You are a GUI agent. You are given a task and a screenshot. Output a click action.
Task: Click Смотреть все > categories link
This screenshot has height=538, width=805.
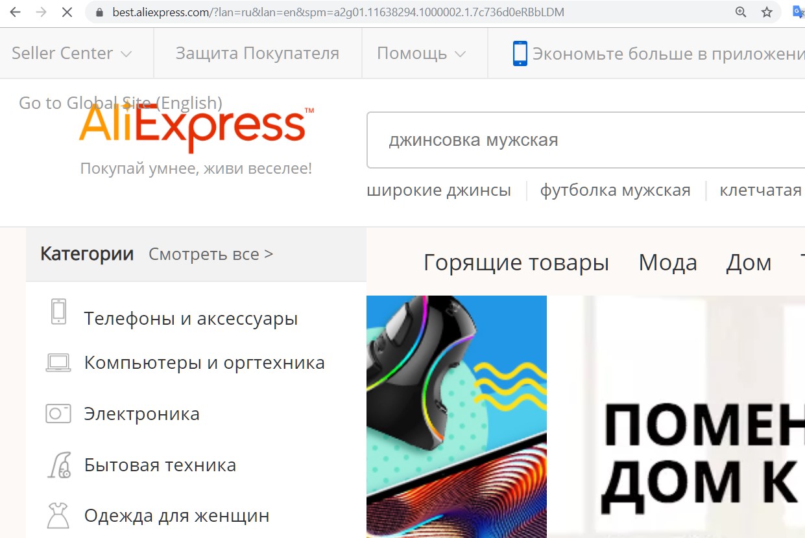pos(211,254)
